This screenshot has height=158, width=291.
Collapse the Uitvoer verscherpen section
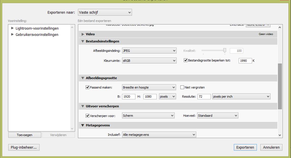pos(83,106)
